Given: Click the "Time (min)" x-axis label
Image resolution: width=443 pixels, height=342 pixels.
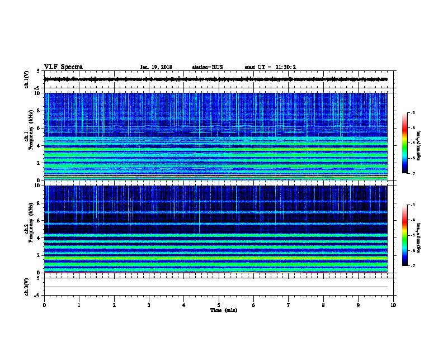Looking at the screenshot, I should [224, 310].
